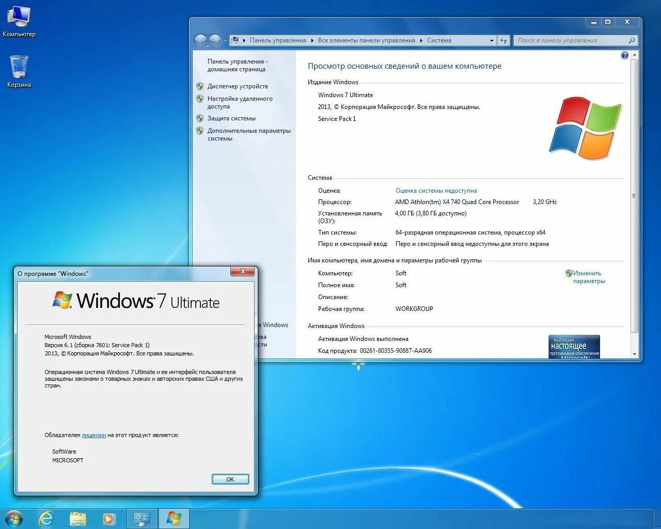Launch Internet Explorer from taskbar
The image size is (661, 529).
(46, 519)
